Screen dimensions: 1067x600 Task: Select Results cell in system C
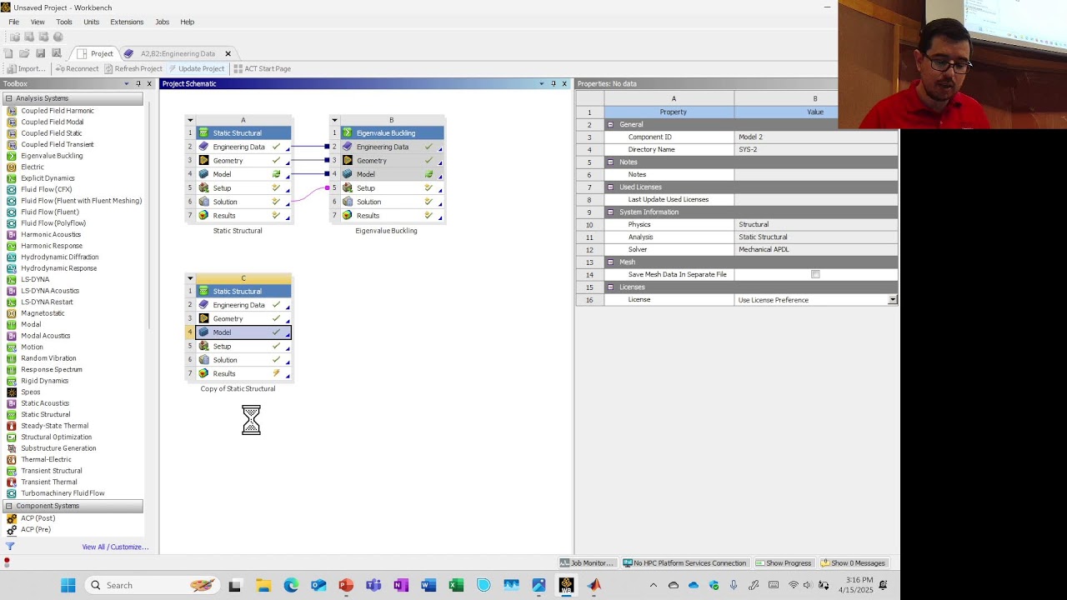243,373
